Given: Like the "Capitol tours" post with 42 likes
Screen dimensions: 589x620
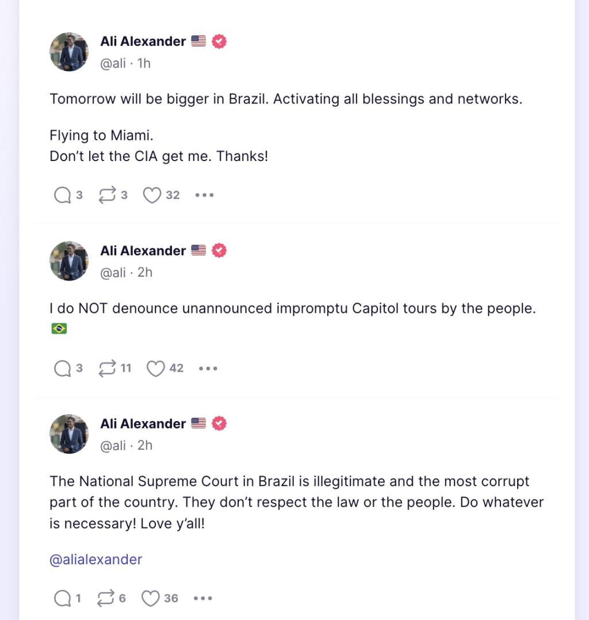Looking at the screenshot, I should click(156, 369).
